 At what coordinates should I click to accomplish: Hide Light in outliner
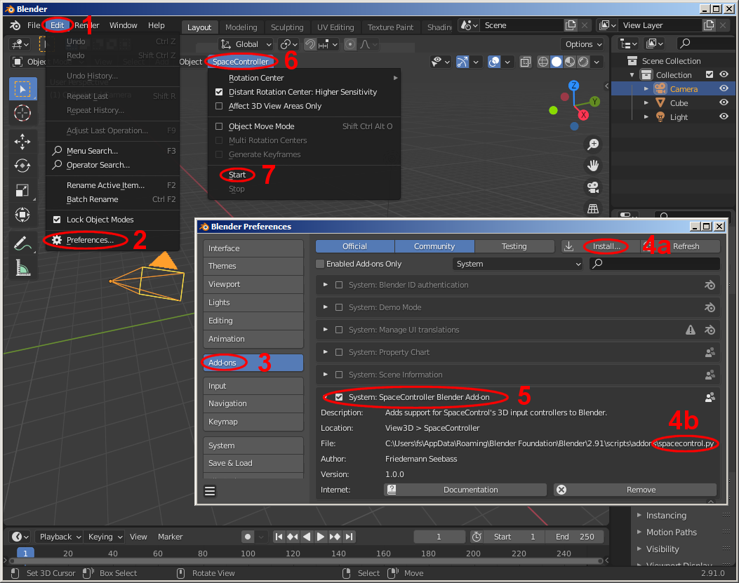(724, 117)
